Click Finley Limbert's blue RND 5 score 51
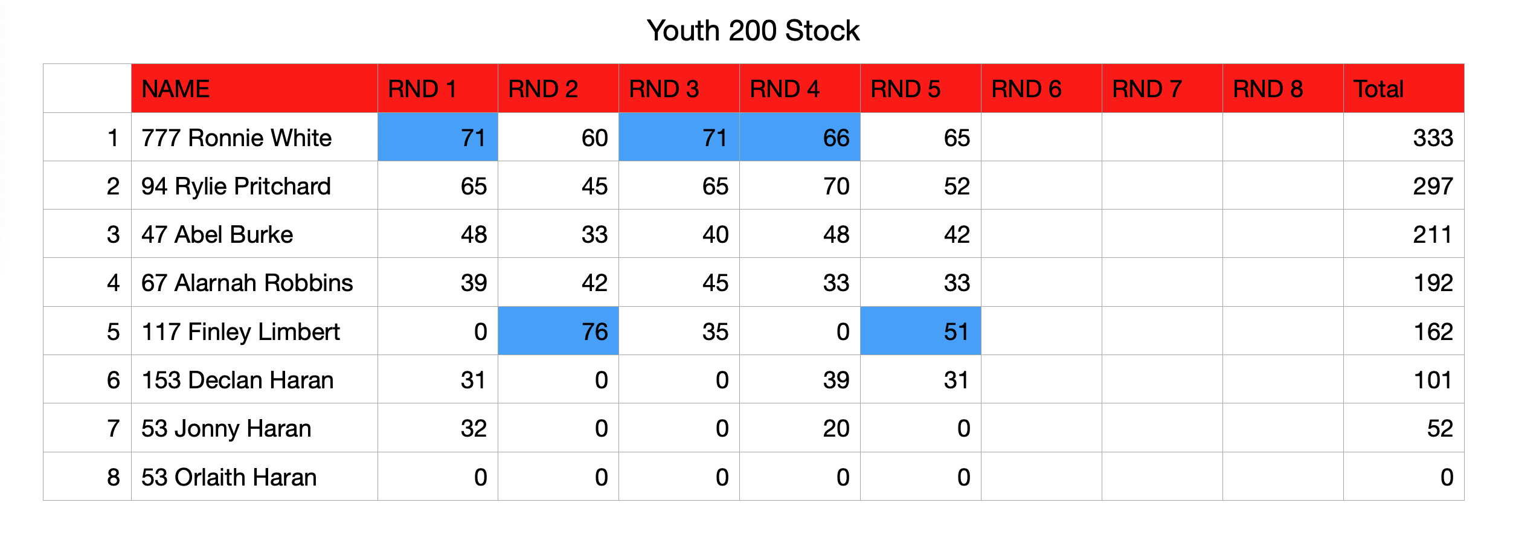Image resolution: width=1513 pixels, height=552 pixels. 920,331
